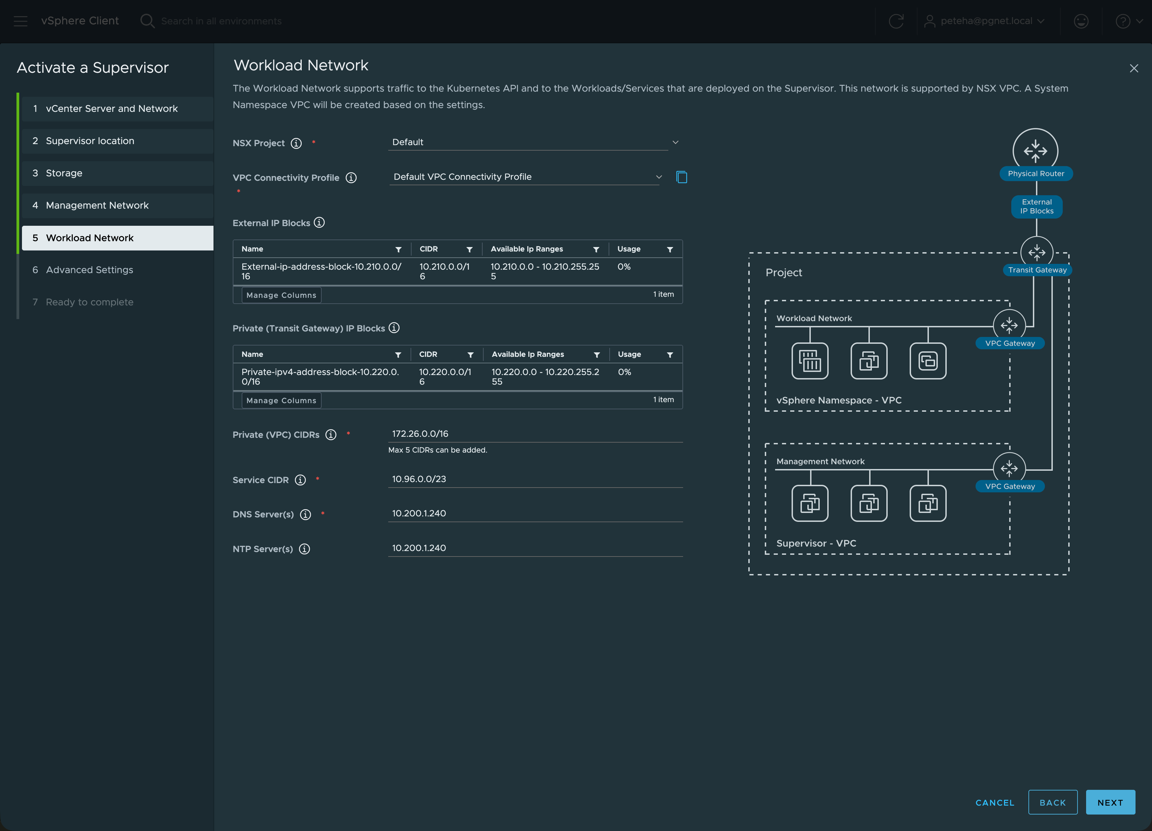Open the feedback smiley icon

pos(1081,21)
